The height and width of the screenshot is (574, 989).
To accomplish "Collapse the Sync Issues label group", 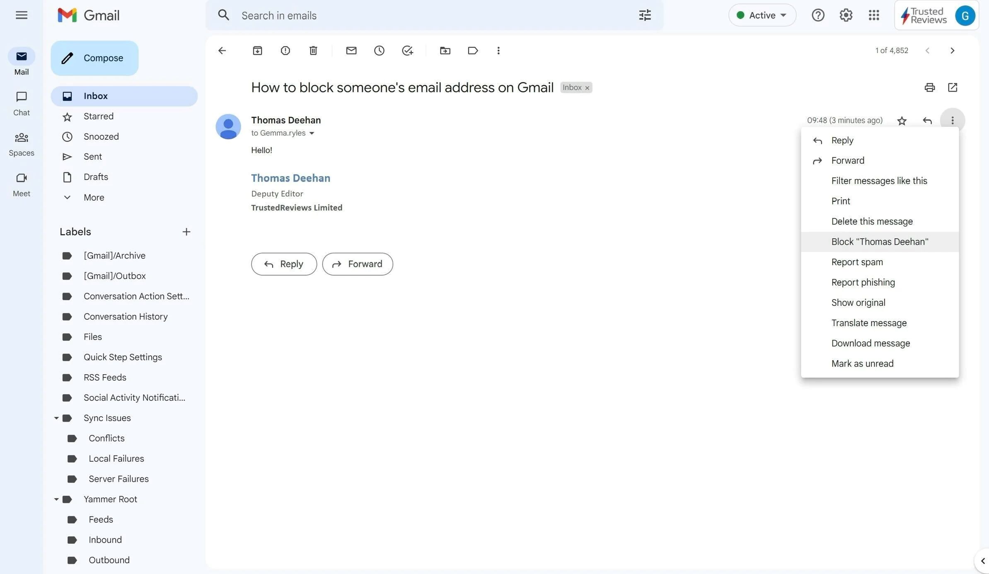I will tap(57, 418).
